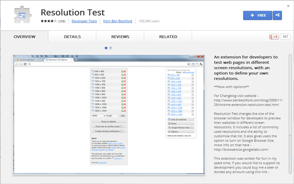The image size is (294, 184).
Task: Click the browsersize.googlelabs.com URL text
Action: (x=241, y=150)
